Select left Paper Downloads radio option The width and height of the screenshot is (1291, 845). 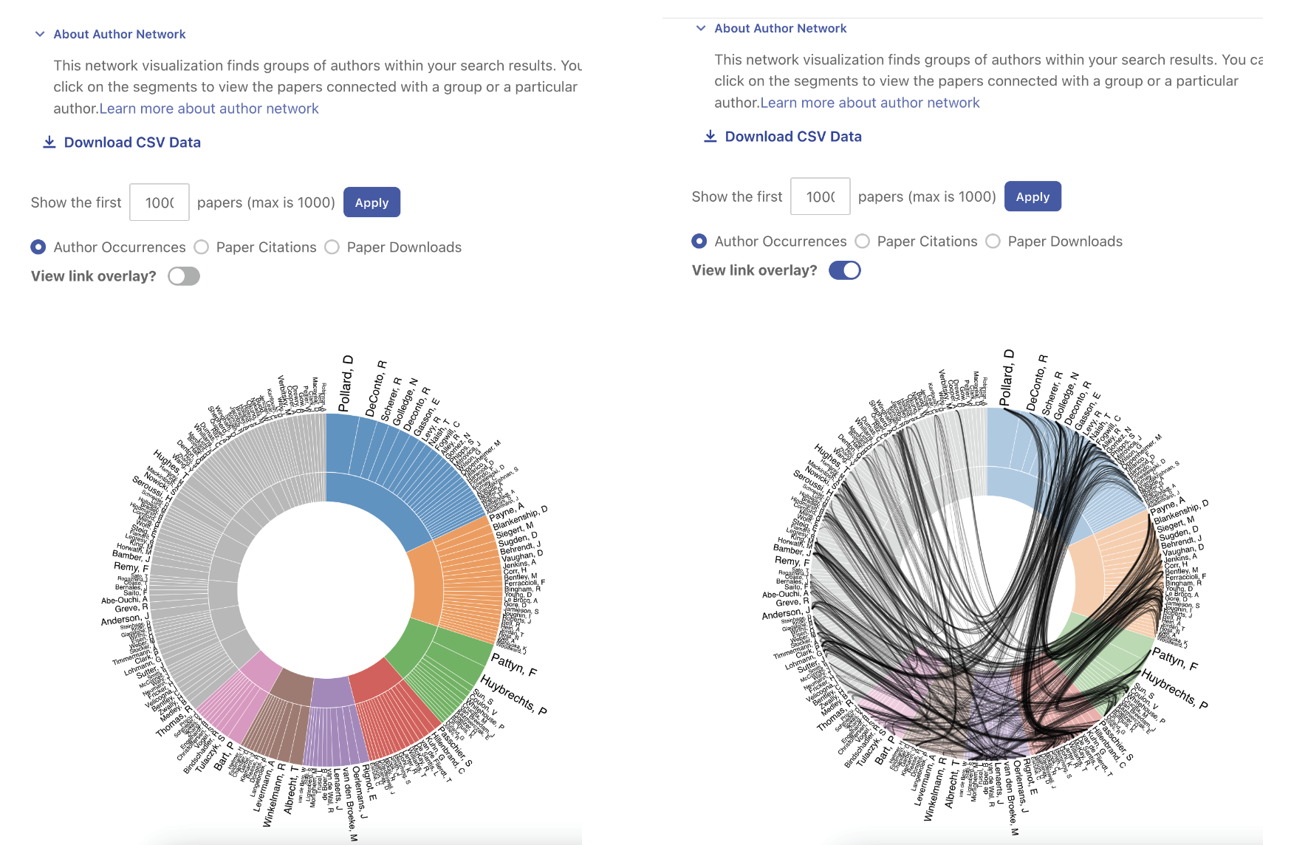pyautogui.click(x=332, y=247)
